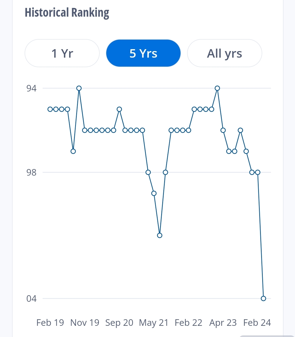Viewport: 295px width, 337px height.
Task: Click the 94 peak point near Apr 23
Action: [x=217, y=88]
